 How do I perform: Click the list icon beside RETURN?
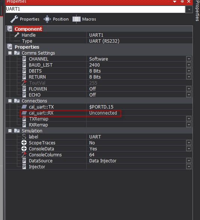[24, 77]
